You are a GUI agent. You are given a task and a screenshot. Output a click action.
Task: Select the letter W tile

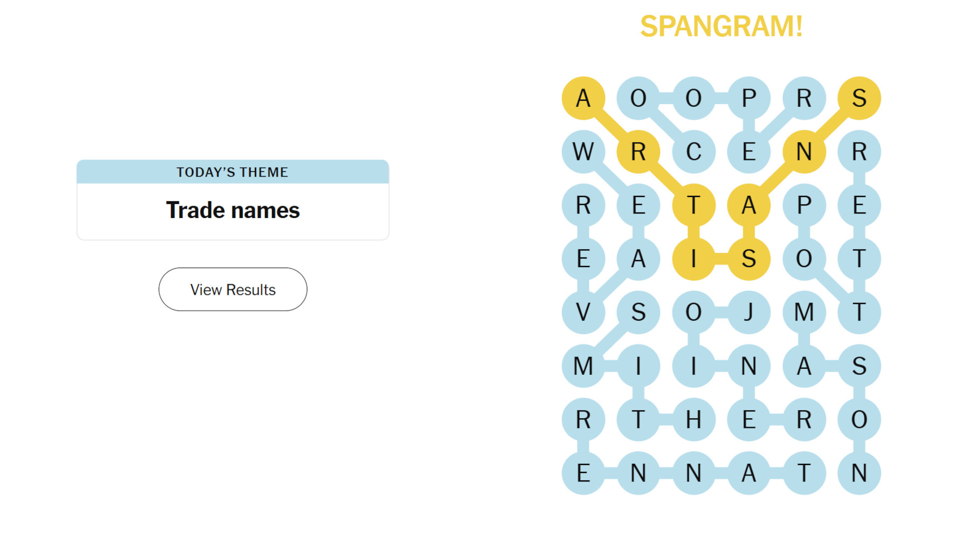click(x=583, y=152)
